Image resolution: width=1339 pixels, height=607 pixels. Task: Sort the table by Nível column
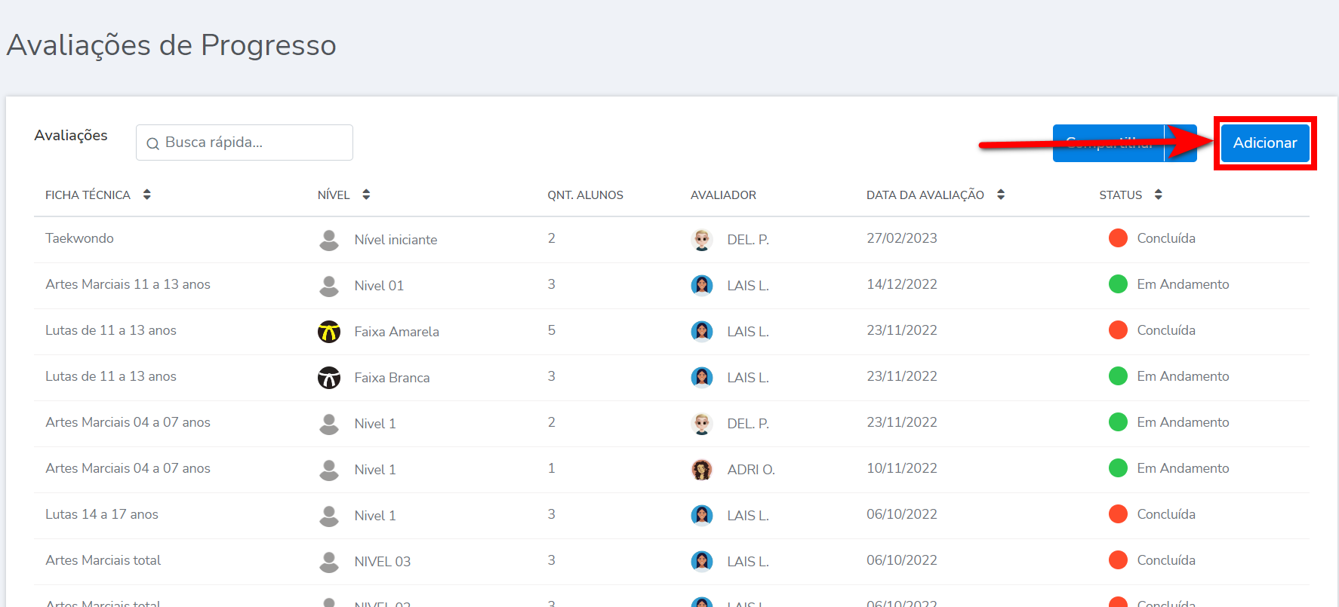[366, 195]
